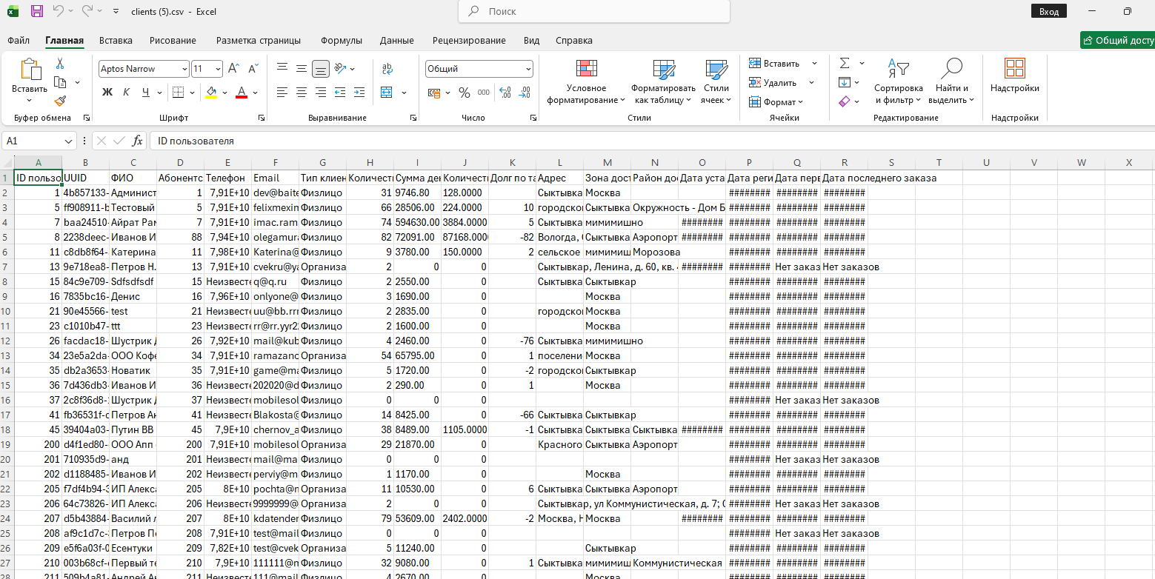Expand the Общий number format dropdown
Screen dimensions: 1155x579
tap(527, 69)
